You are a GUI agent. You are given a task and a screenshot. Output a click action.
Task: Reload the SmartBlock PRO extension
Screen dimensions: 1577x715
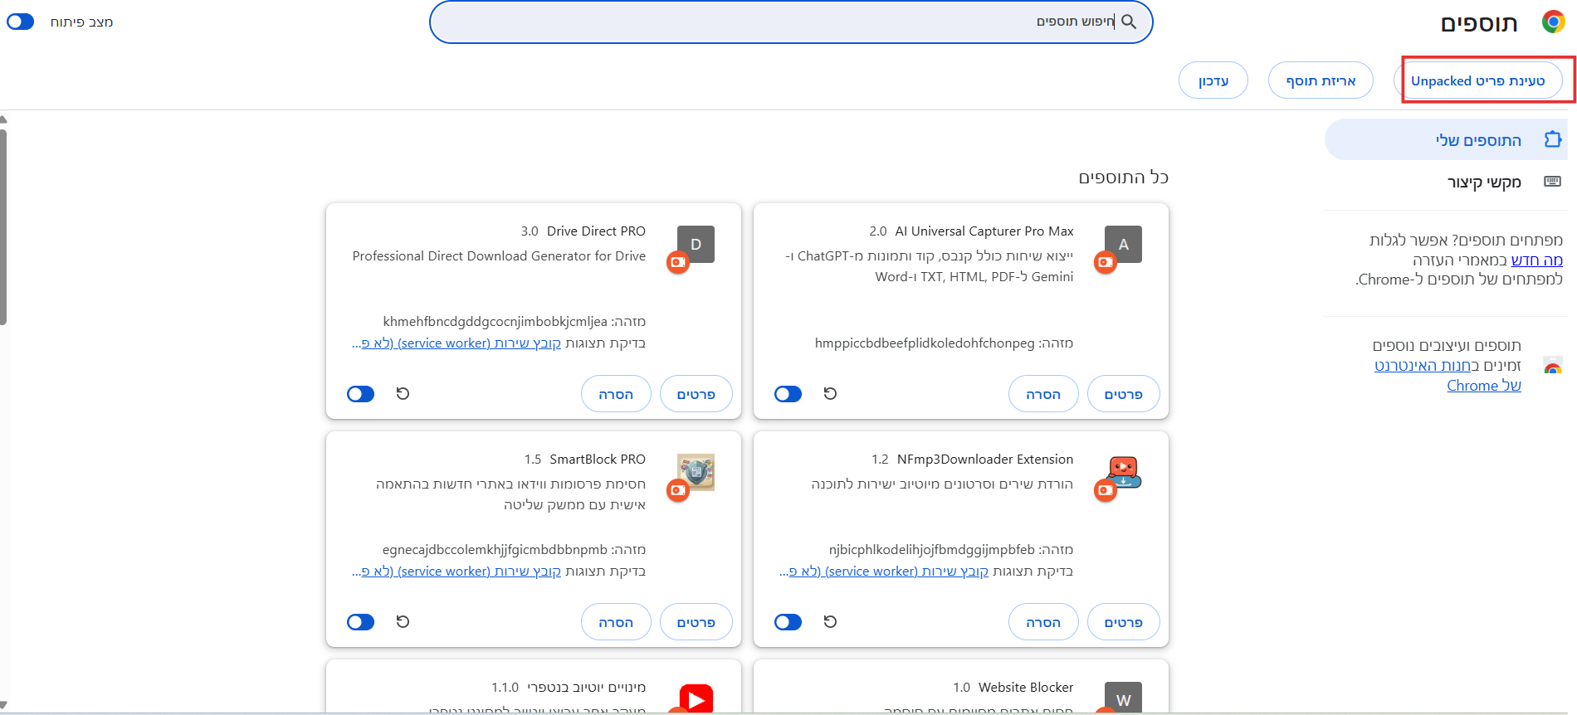click(403, 621)
